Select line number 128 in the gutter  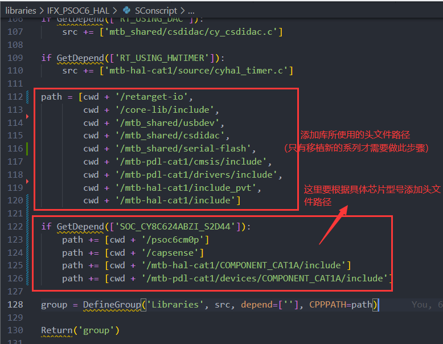coord(15,305)
